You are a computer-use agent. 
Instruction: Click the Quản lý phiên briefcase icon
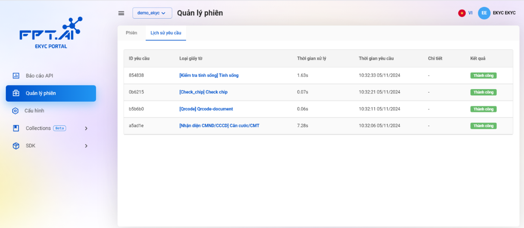point(16,93)
